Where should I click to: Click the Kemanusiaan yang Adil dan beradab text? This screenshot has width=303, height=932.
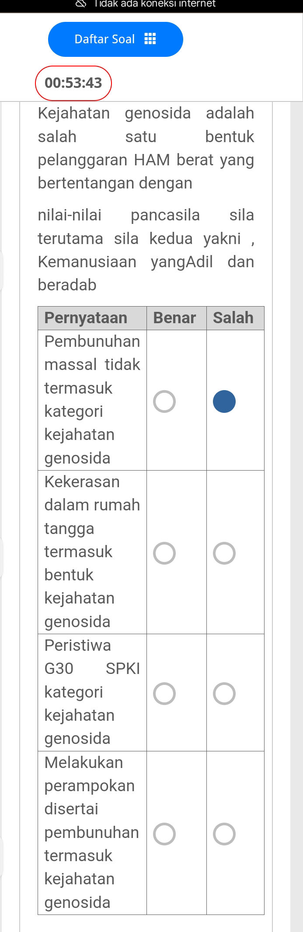pyautogui.click(x=146, y=262)
